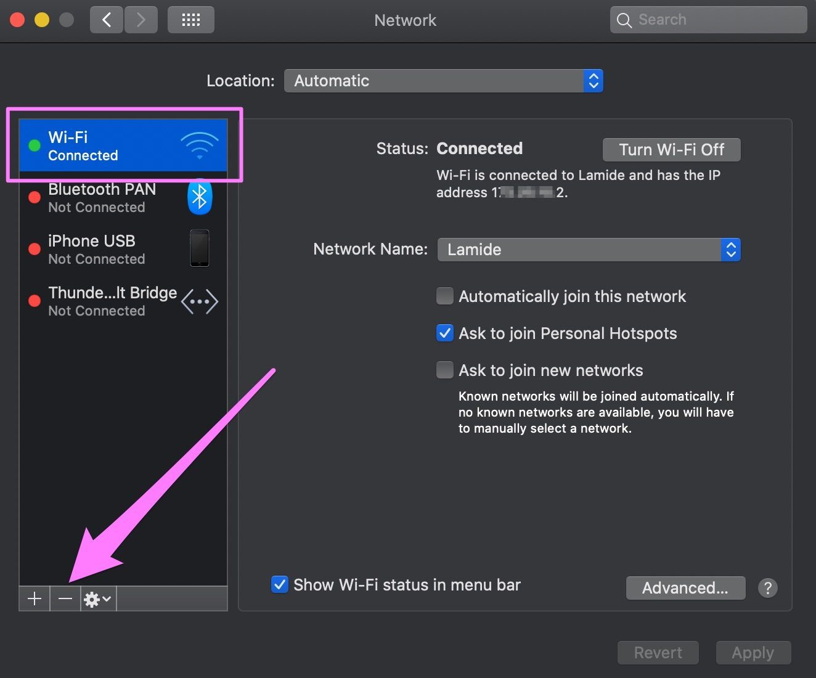816x678 pixels.
Task: Click the Search field in the toolbar
Action: tap(709, 20)
